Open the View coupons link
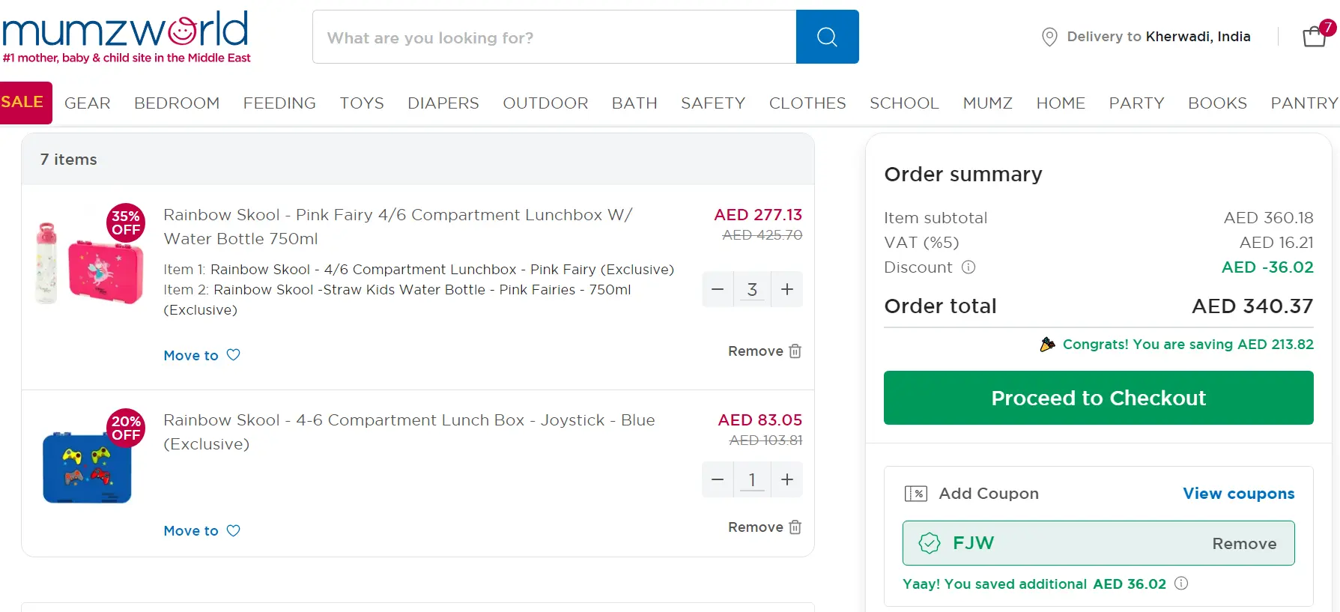The image size is (1340, 612). coord(1238,494)
